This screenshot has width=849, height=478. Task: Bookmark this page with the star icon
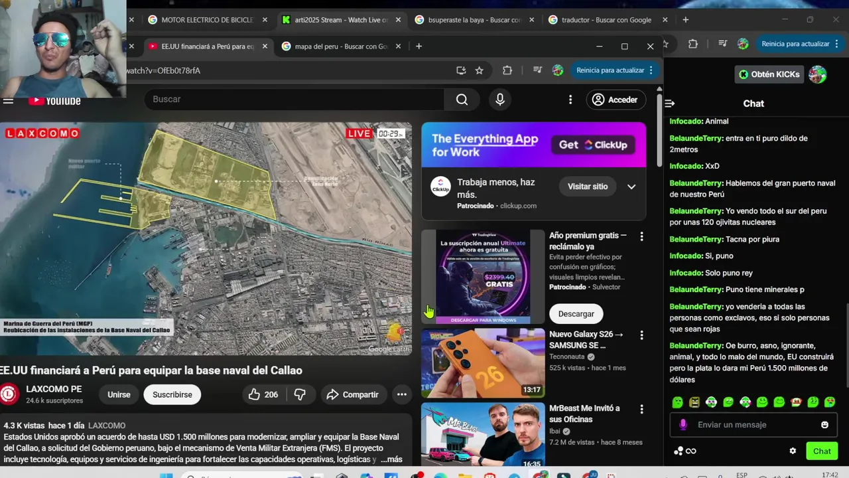(479, 70)
